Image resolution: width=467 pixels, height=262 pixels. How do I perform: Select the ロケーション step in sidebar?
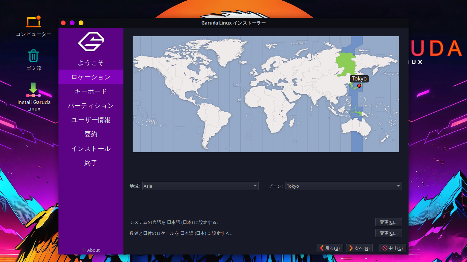pyautogui.click(x=91, y=77)
